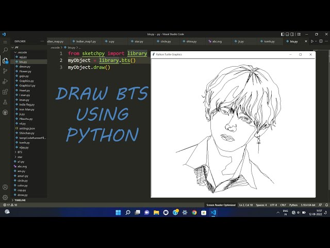The image size is (330, 248).
Task: Change encoding via UTF-8 status item
Action: coord(273,205)
